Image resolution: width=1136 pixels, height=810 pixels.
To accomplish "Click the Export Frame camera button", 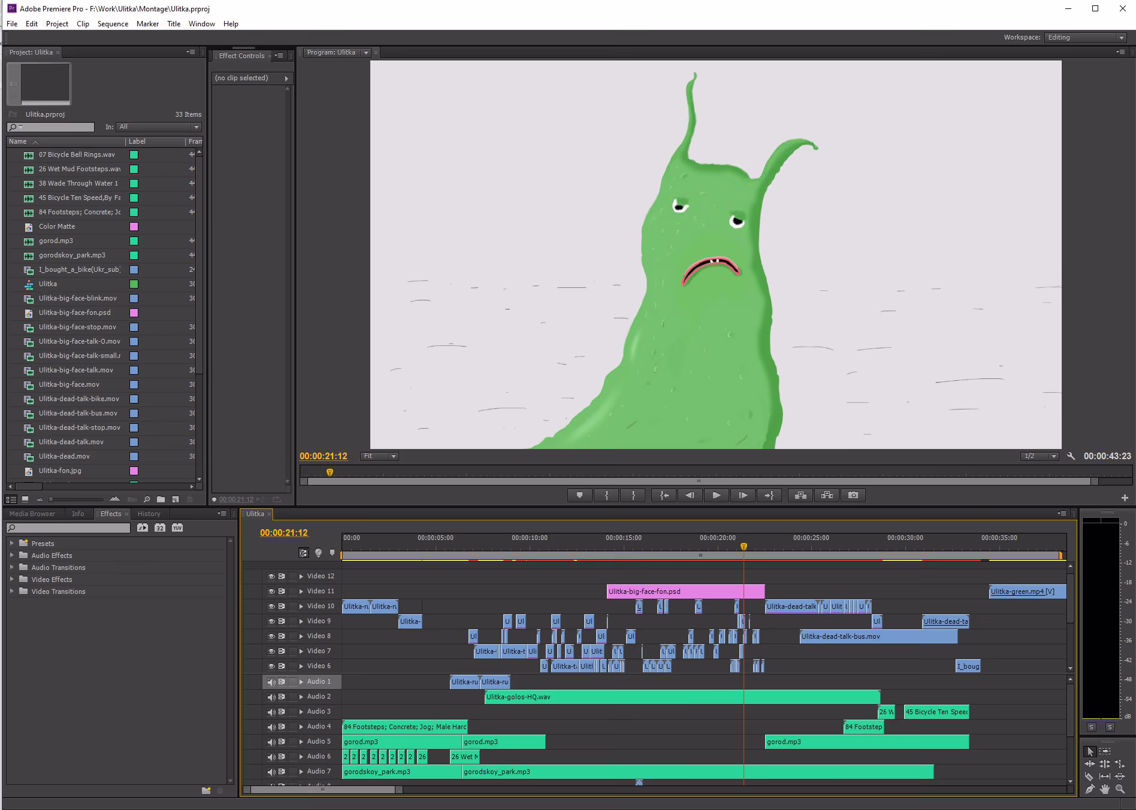I will click(x=853, y=495).
